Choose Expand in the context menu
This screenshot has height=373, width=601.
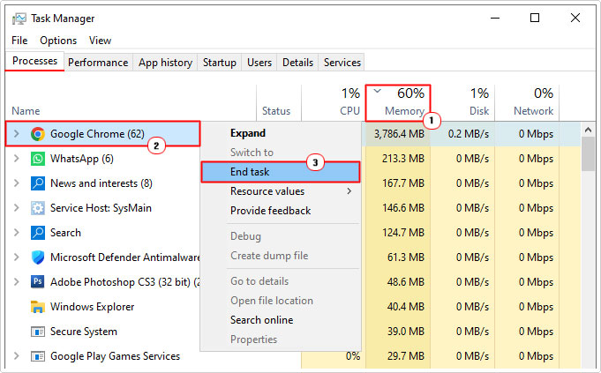[x=280, y=133]
